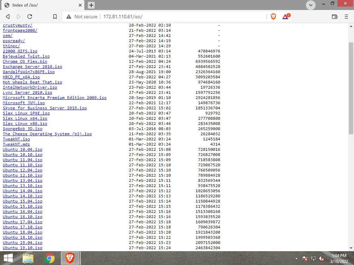This screenshot has width=354, height=265.
Task: Download Ubuntu 16.04.iso
Action: (x=22, y=212)
